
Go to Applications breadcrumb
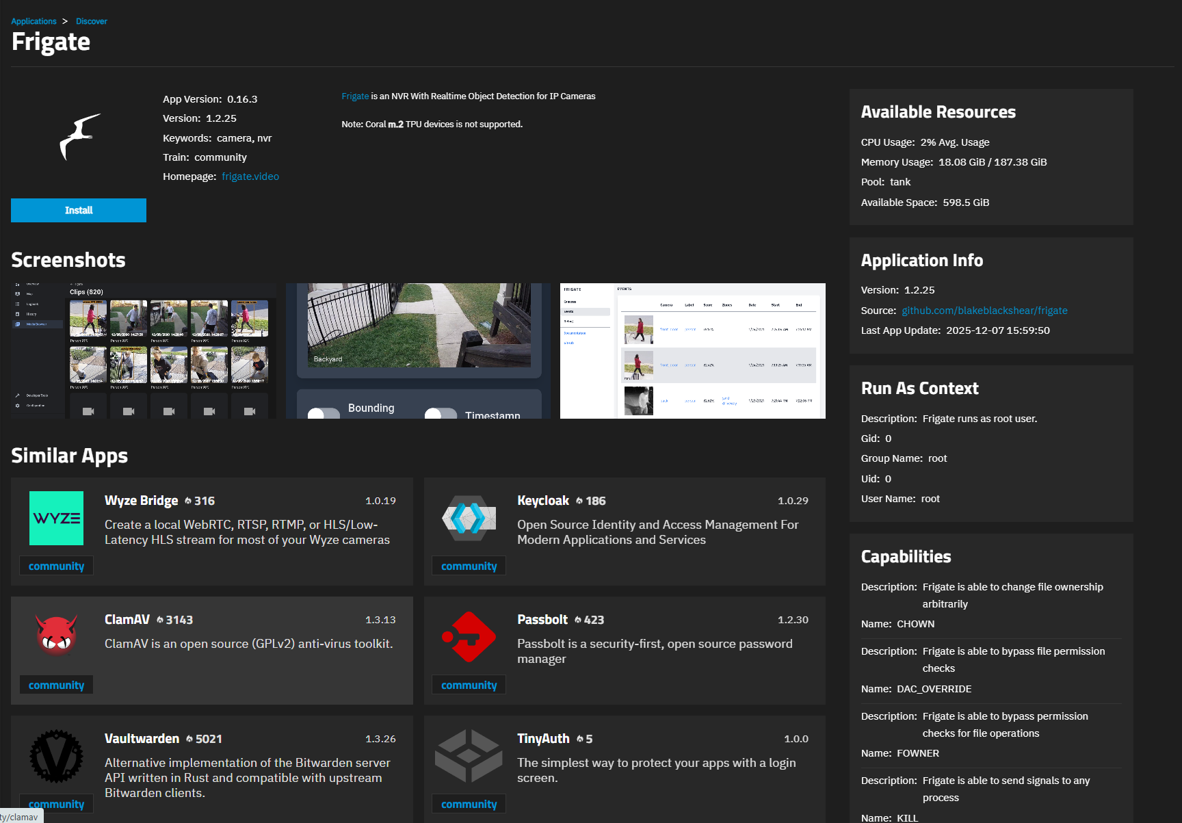(x=34, y=21)
